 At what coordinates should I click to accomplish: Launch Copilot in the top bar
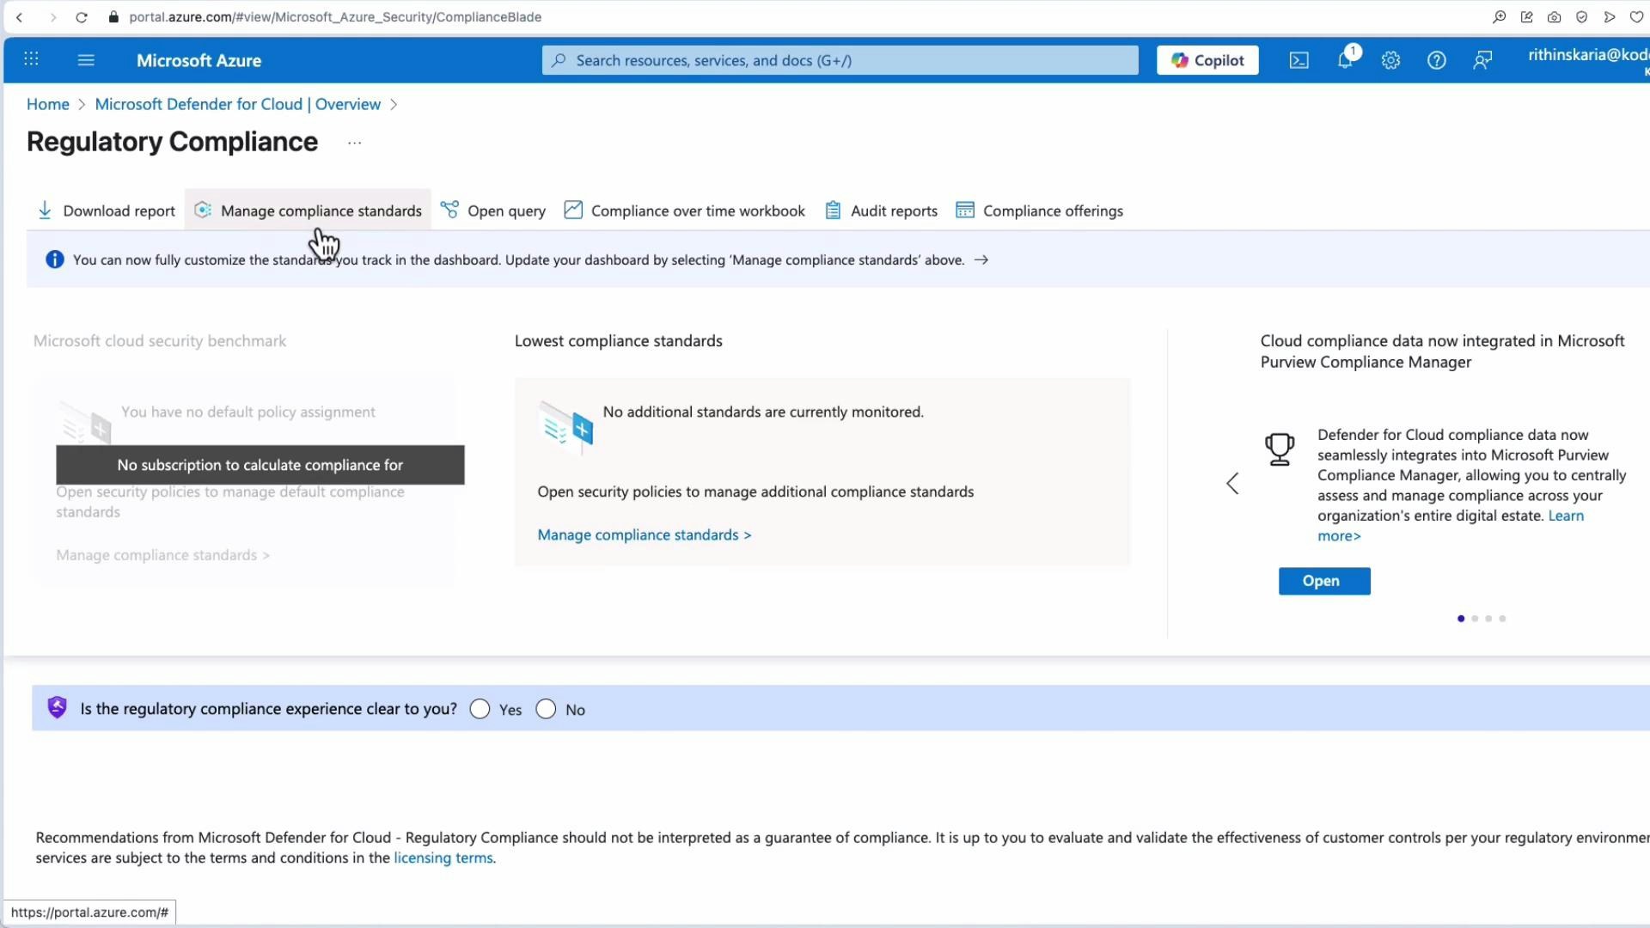(1207, 60)
